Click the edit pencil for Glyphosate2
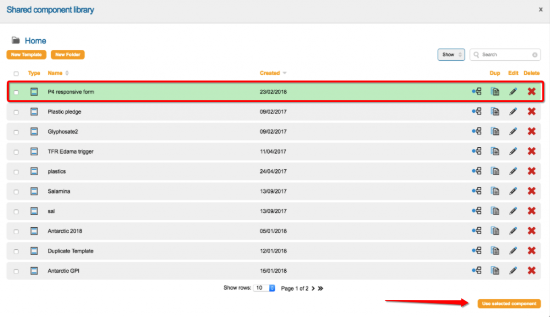 tap(513, 132)
